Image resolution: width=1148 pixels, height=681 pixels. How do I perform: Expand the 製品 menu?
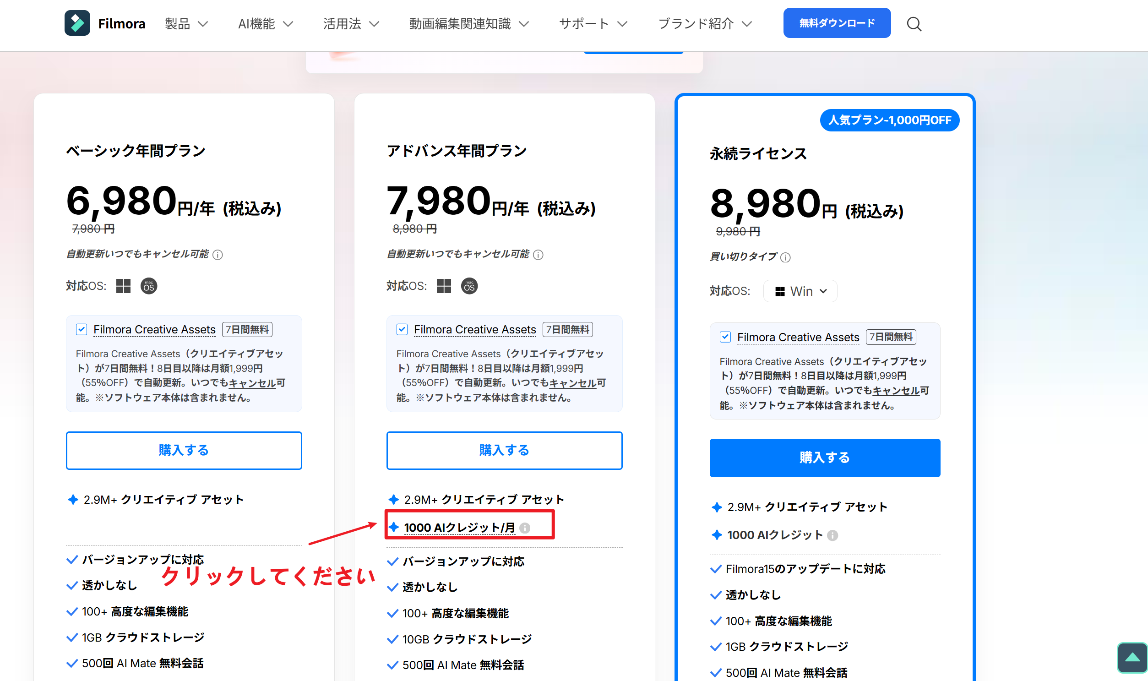(186, 23)
